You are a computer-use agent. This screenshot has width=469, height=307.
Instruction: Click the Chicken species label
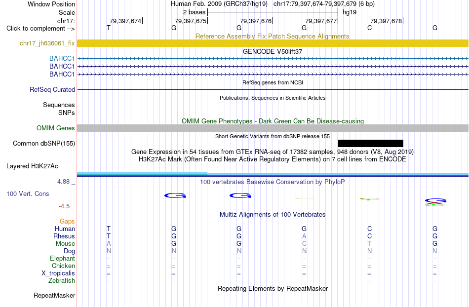coord(63,266)
